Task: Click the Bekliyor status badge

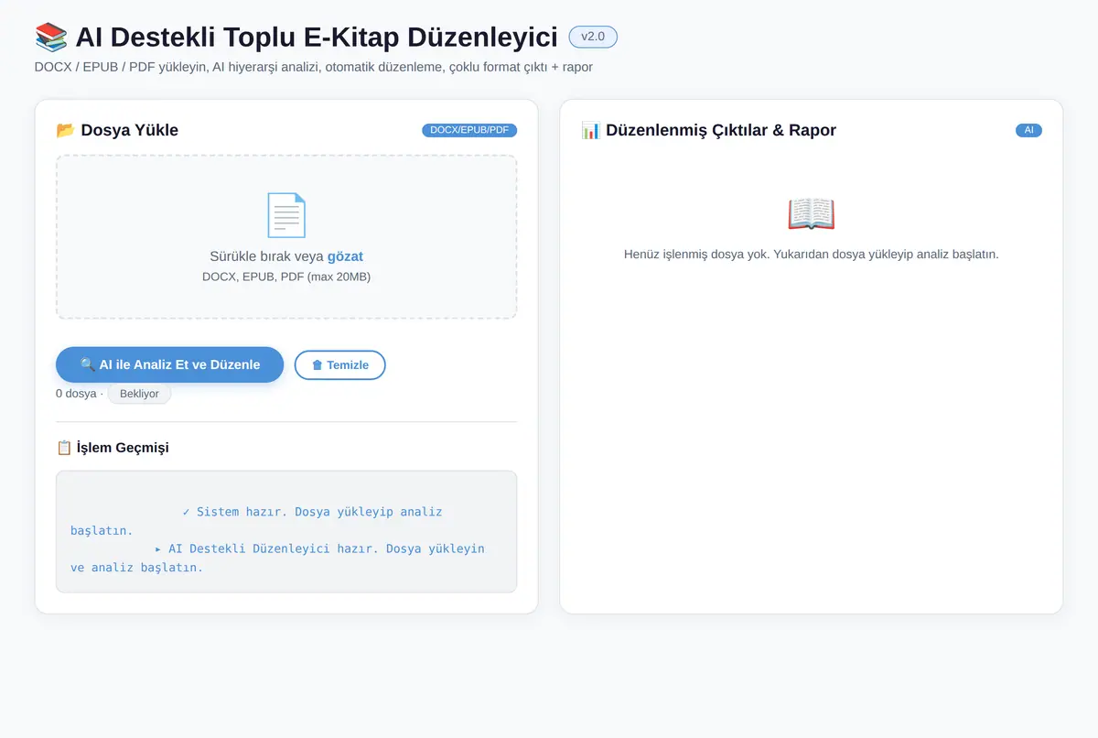Action: (x=139, y=394)
